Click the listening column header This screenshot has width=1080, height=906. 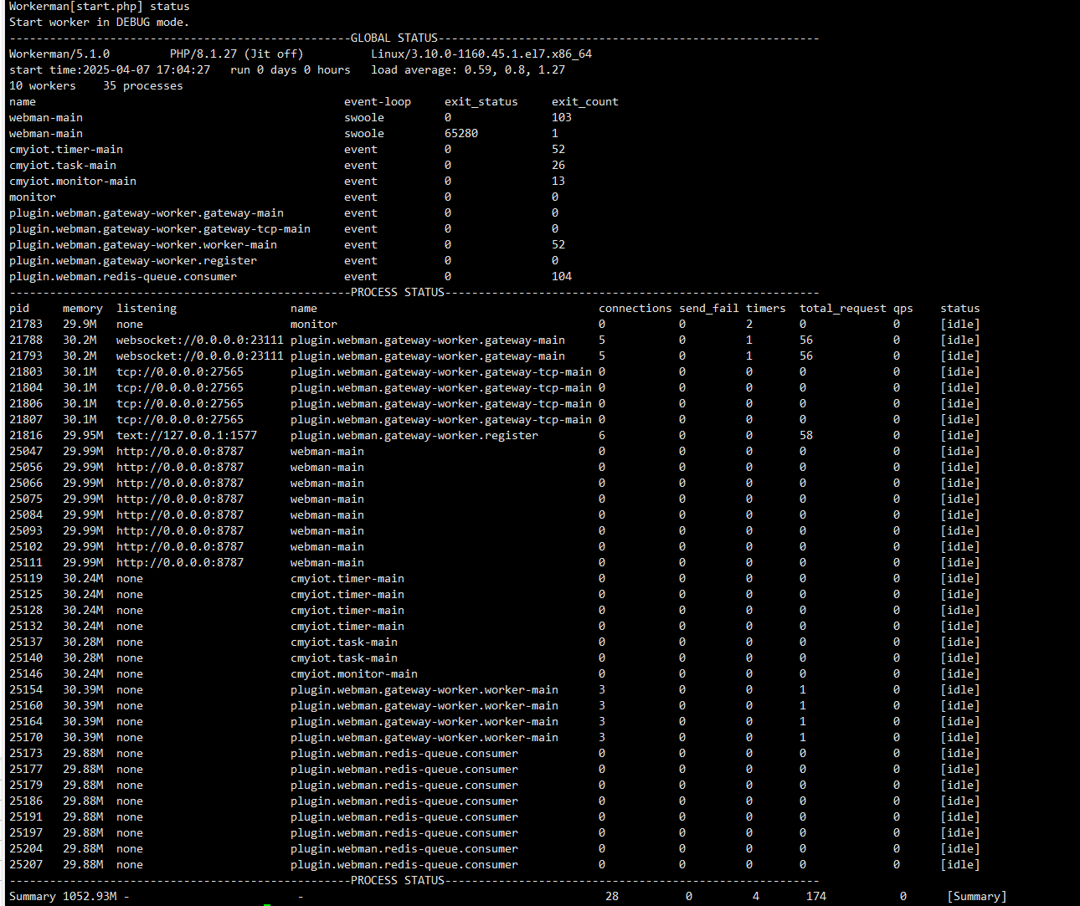point(147,308)
